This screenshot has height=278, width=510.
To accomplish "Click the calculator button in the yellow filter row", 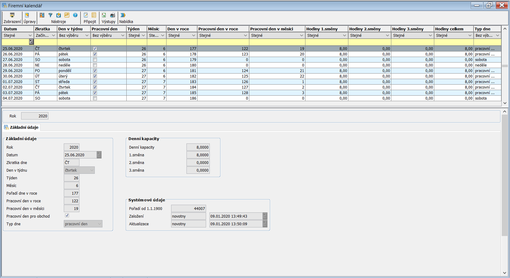I will pos(31,42).
